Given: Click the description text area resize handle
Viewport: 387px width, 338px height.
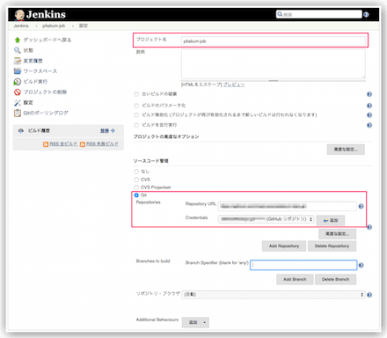Looking at the screenshot, I should point(274,80).
